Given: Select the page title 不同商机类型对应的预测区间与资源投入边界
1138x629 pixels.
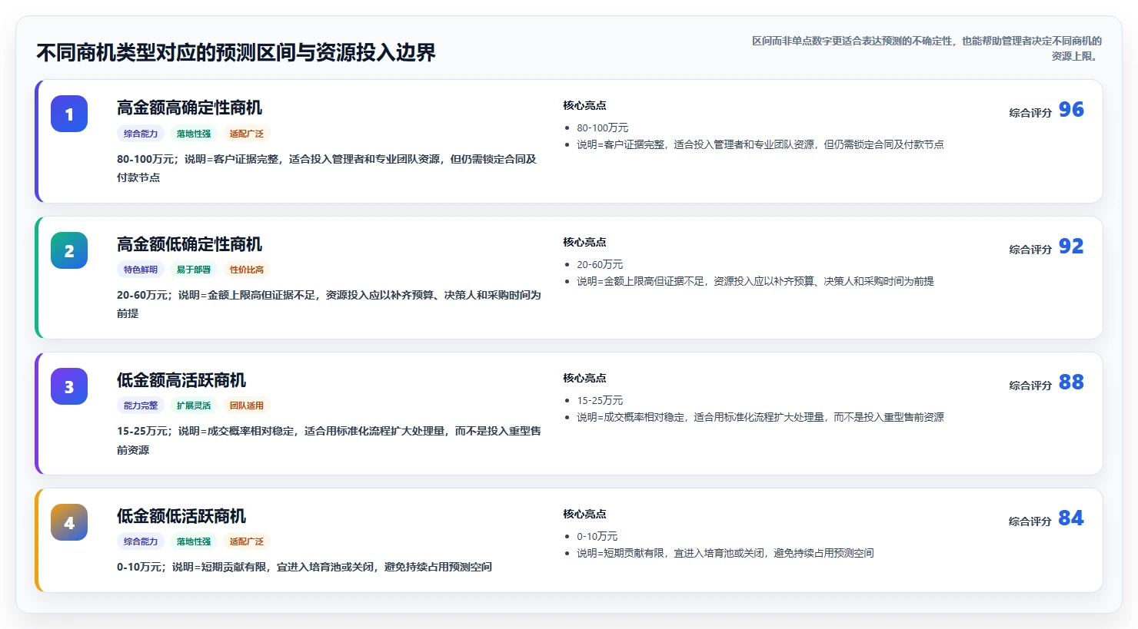Looking at the screenshot, I should click(236, 52).
